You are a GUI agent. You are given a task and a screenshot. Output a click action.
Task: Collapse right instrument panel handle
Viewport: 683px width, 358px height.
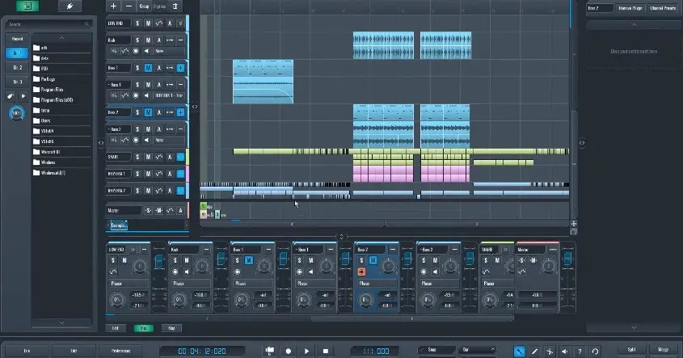582,142
